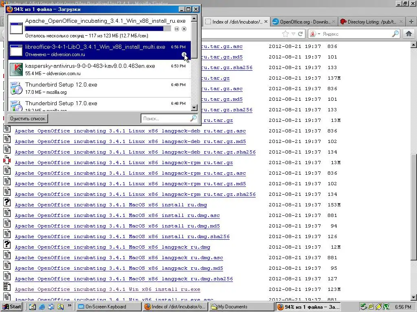Image resolution: width=417 pixels, height=312 pixels.
Task: Click unknown-file icon beside MacOS langpack ru.dmg
Action: pyautogui.click(x=7, y=244)
